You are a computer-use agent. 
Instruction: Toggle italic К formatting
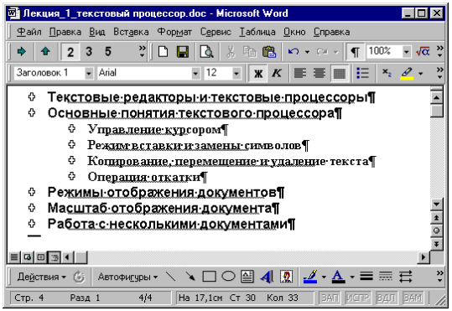click(x=277, y=74)
